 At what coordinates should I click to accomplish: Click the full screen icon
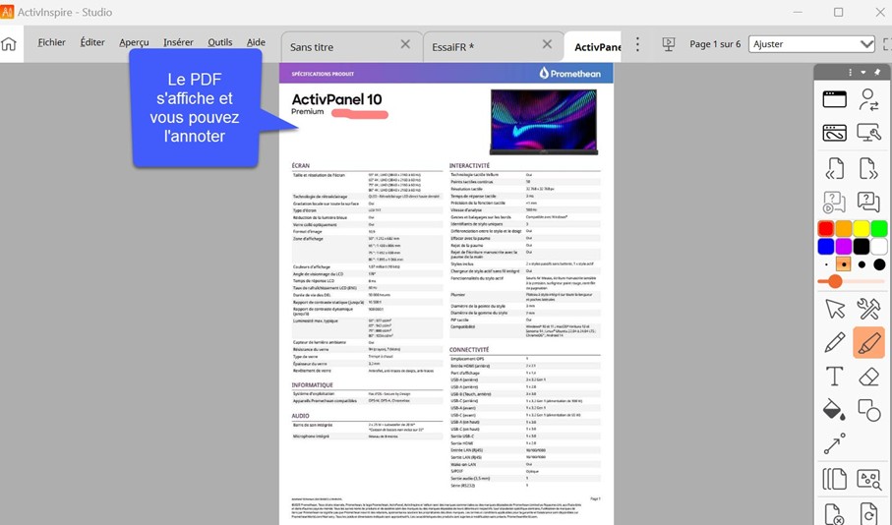[x=887, y=44]
